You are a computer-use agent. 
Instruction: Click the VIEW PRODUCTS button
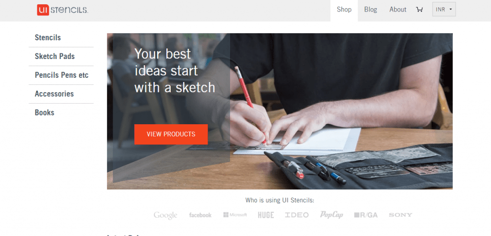tap(171, 134)
